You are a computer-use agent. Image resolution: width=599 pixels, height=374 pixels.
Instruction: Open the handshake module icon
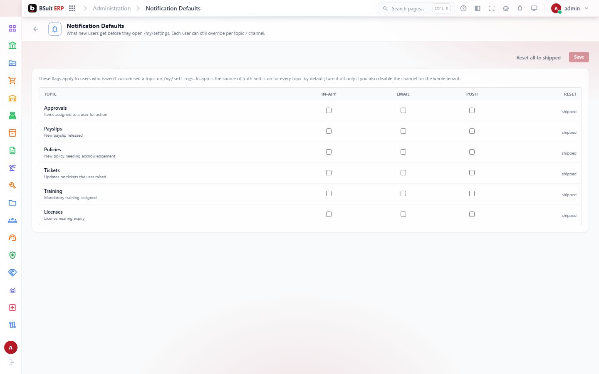click(x=12, y=273)
